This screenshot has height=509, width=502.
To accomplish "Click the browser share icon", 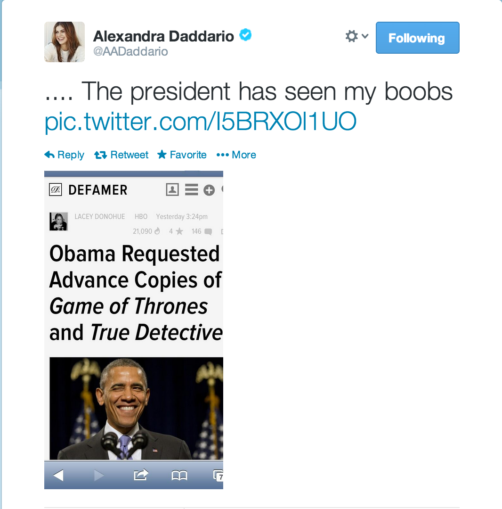I will 141,475.
